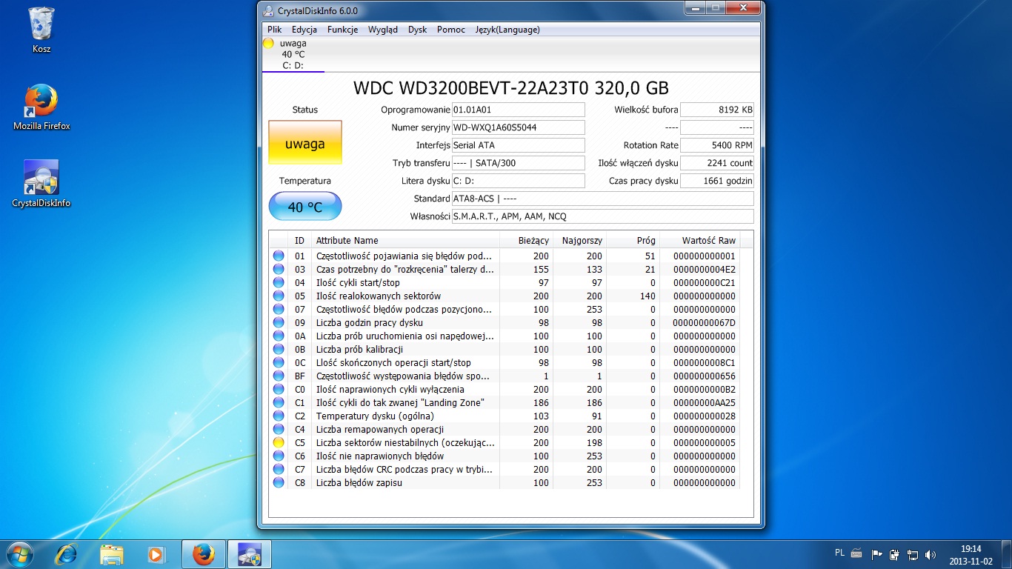Switch to Firefox on the taskbar
The height and width of the screenshot is (569, 1012).
pyautogui.click(x=203, y=553)
